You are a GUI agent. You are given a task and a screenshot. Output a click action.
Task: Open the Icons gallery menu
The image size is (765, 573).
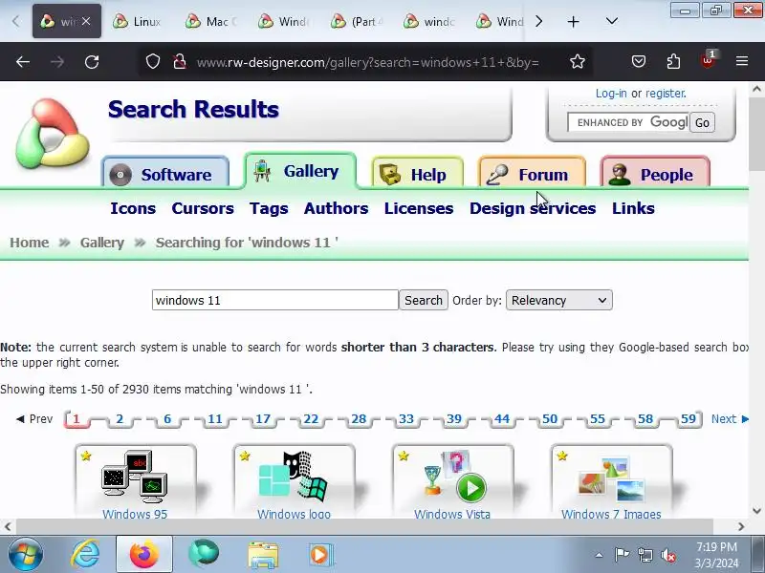pos(133,208)
